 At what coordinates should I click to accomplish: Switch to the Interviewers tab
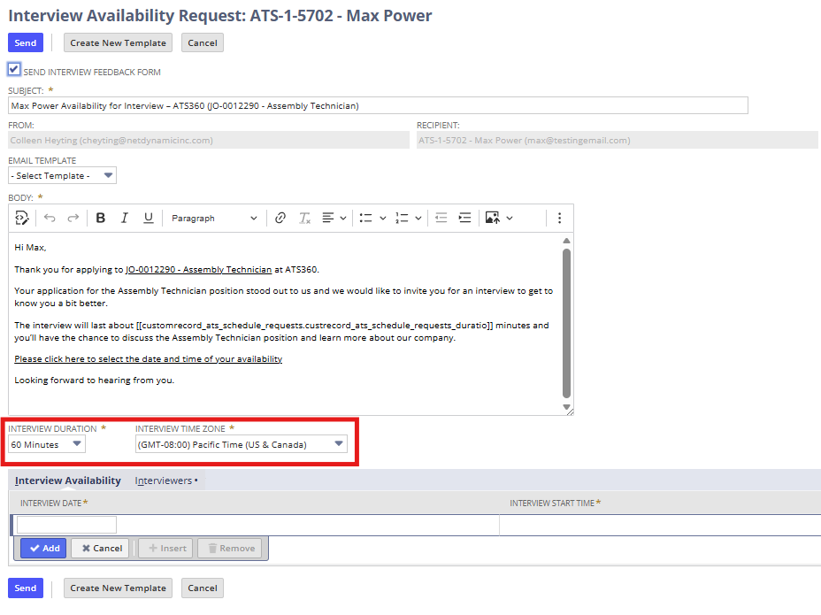point(166,480)
